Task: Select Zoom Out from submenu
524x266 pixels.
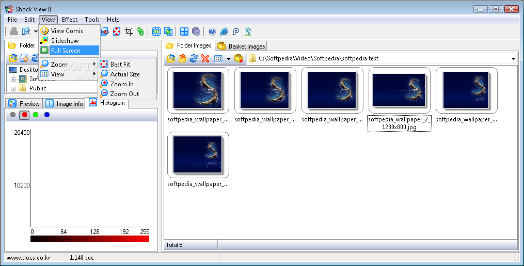Action: pos(128,94)
